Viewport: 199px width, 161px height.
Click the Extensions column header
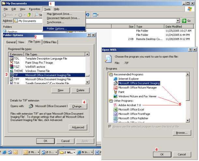(16, 54)
